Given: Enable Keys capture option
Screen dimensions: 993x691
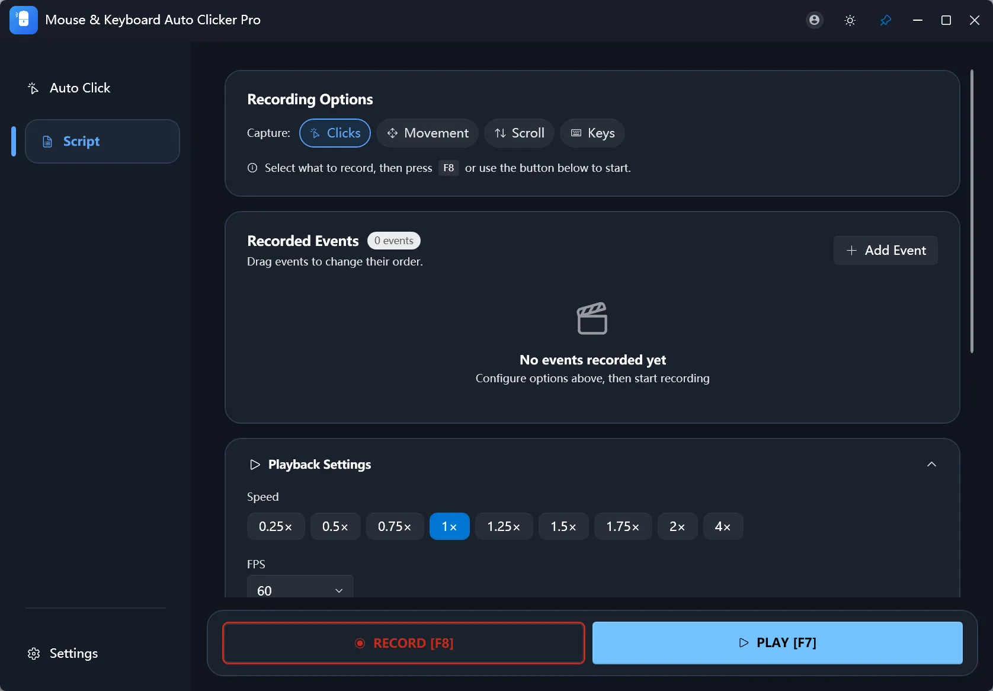Looking at the screenshot, I should click(x=592, y=133).
